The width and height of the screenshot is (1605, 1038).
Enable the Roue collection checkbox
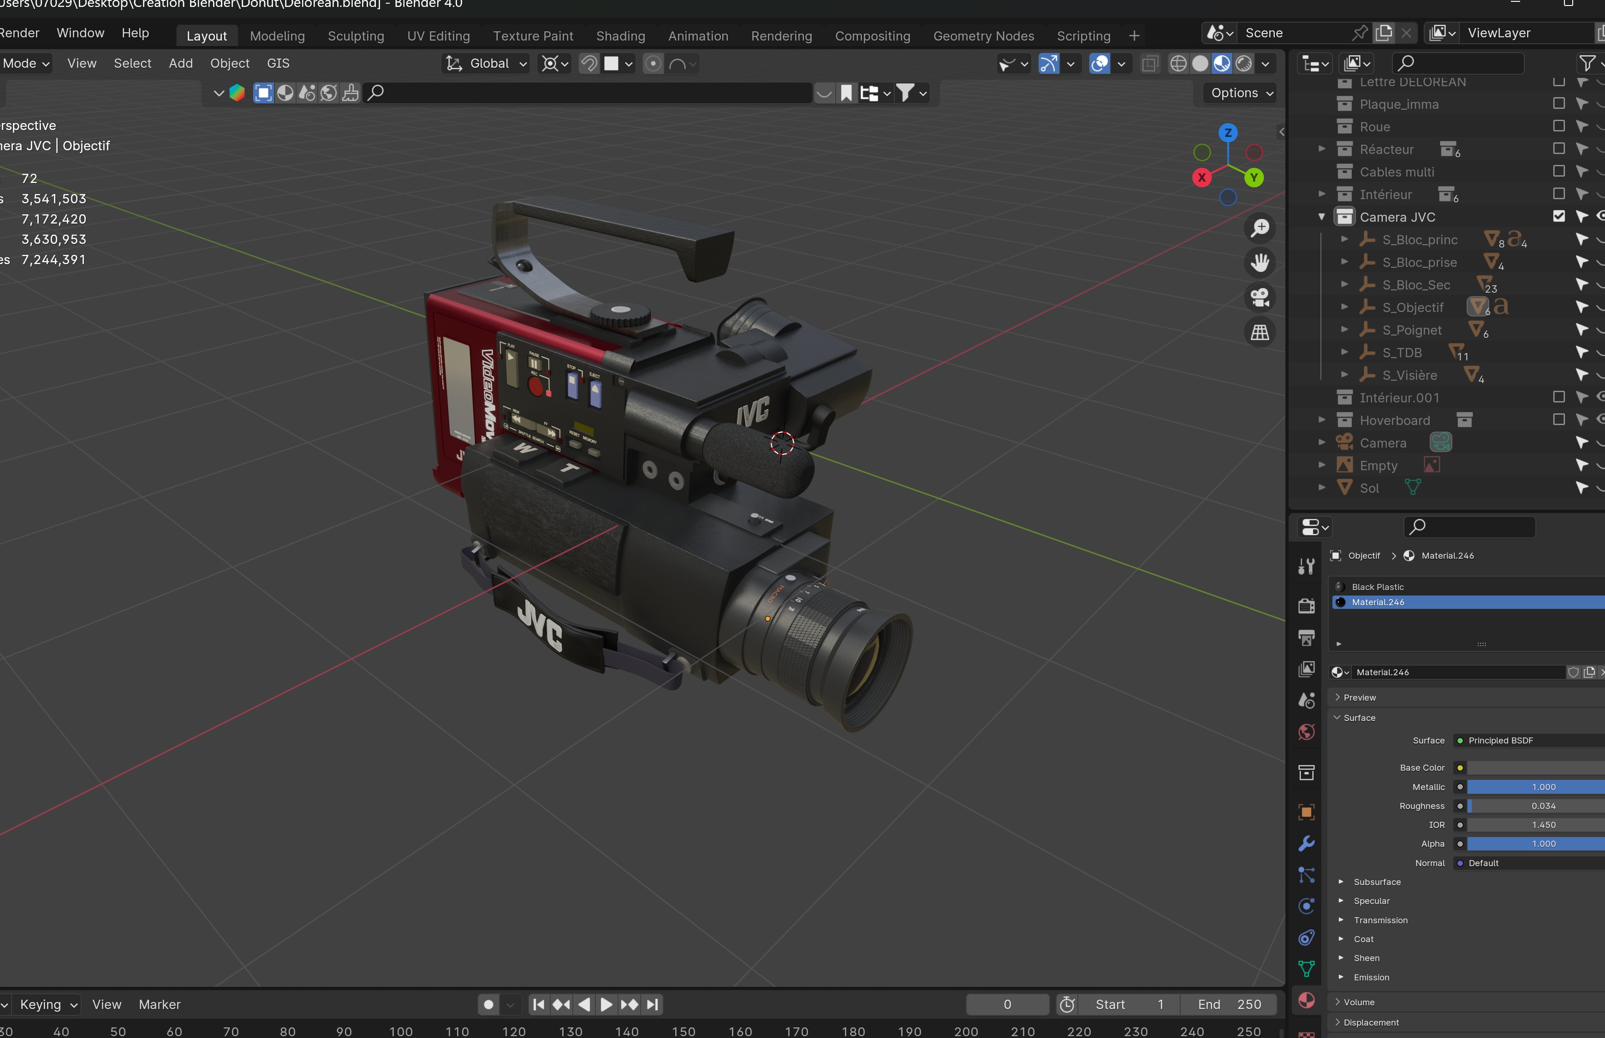1558,126
